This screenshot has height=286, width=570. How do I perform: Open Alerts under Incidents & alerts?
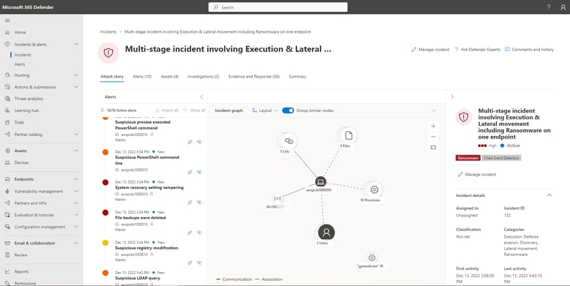(x=19, y=64)
